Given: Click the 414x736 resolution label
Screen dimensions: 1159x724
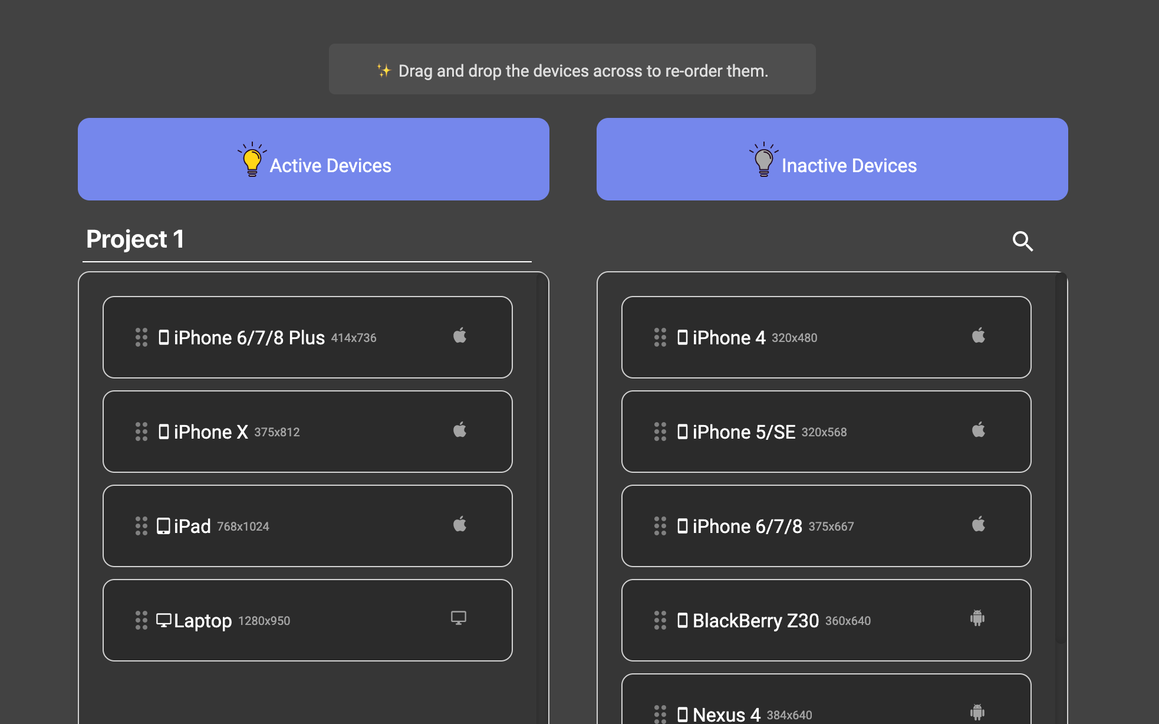Looking at the screenshot, I should [x=354, y=338].
